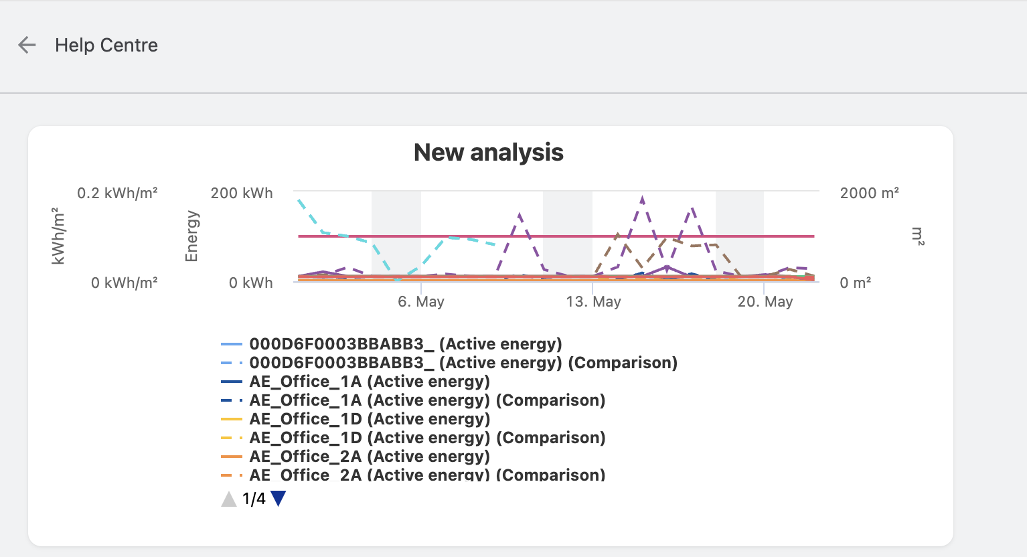1027x557 pixels.
Task: Toggle 000D6F0003BBABB3_ (Active energy) (Comparison) series
Action: tap(449, 363)
